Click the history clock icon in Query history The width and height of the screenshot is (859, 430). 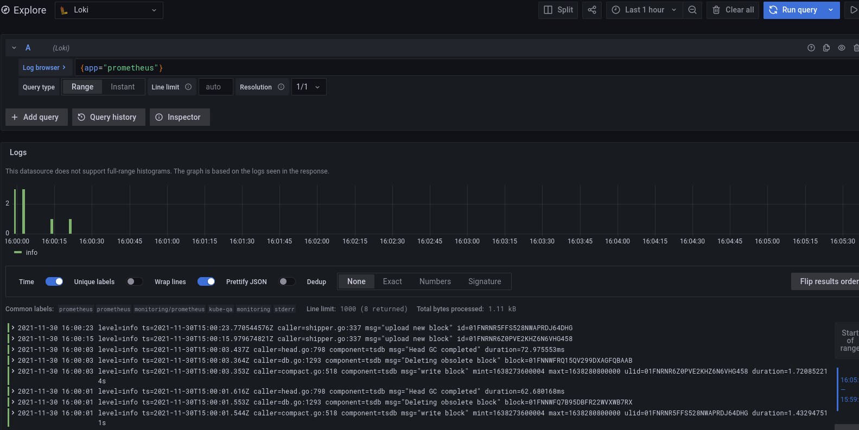pyautogui.click(x=81, y=117)
